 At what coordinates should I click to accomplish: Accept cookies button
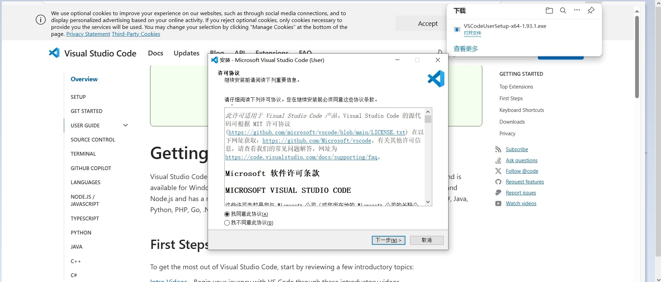pyautogui.click(x=428, y=23)
